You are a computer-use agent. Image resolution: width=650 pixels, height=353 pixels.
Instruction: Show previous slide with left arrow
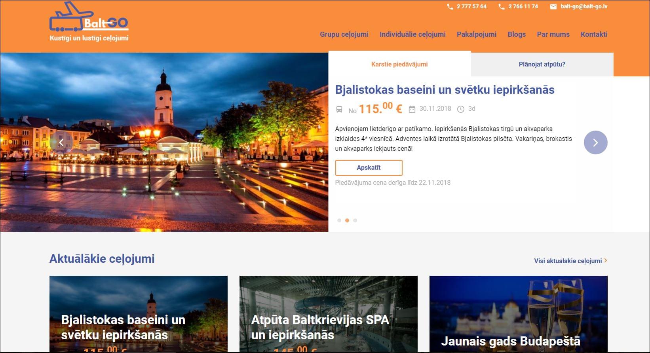click(61, 142)
